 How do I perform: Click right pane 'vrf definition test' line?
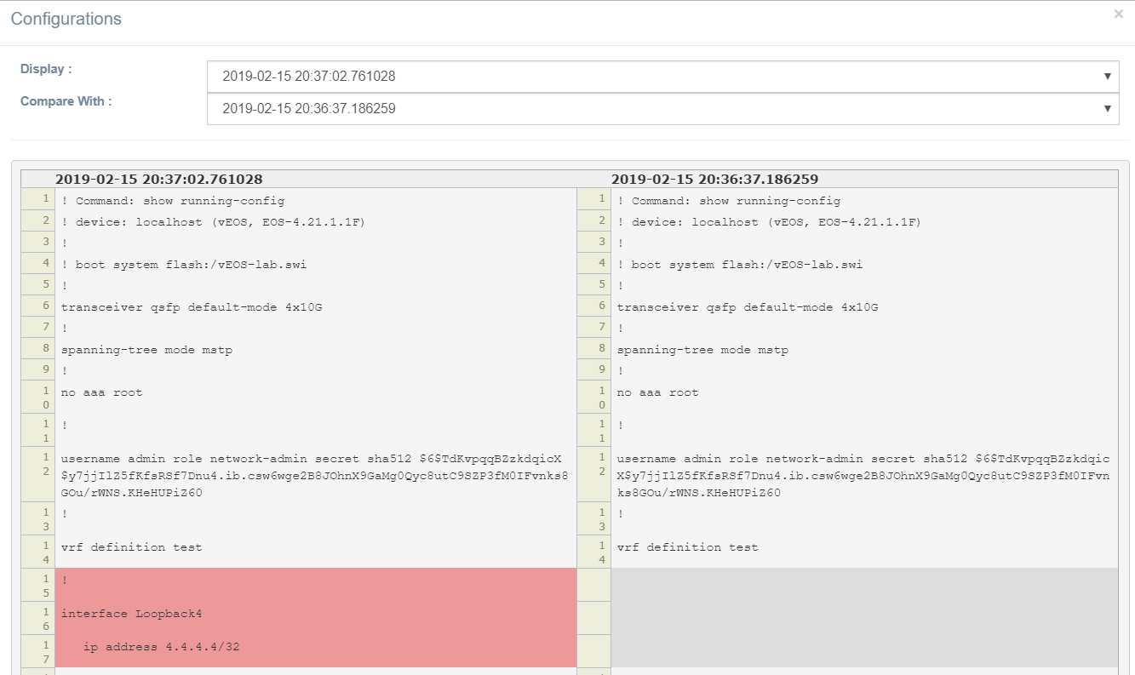[687, 547]
